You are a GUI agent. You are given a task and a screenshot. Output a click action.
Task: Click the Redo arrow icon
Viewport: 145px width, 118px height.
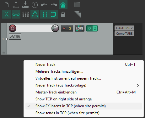[x=54, y=5]
